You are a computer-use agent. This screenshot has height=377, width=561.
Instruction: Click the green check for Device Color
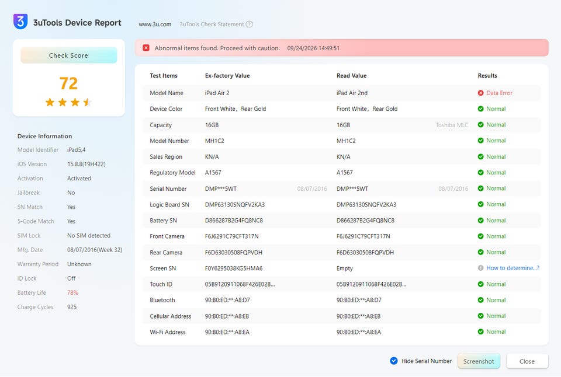tap(480, 109)
